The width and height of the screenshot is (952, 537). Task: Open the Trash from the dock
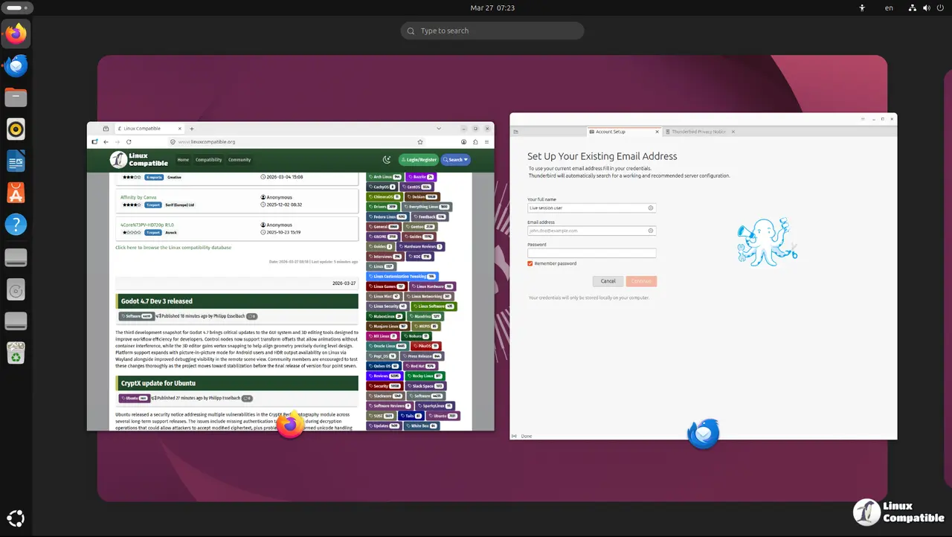[16, 353]
